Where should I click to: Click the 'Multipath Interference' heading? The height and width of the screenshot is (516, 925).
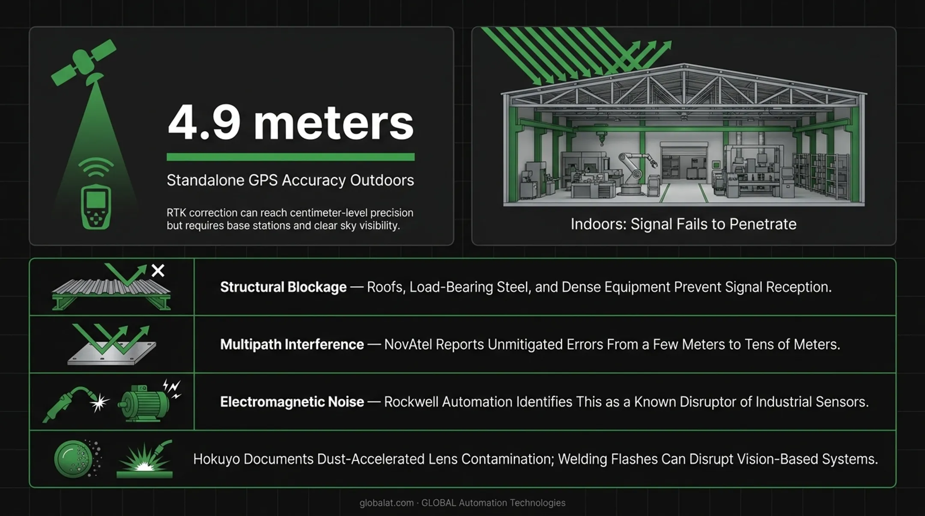pos(292,344)
